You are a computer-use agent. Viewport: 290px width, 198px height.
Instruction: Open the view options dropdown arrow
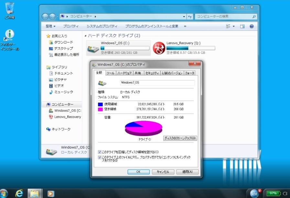(234, 26)
